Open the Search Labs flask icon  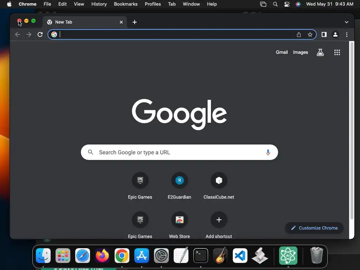coord(320,52)
